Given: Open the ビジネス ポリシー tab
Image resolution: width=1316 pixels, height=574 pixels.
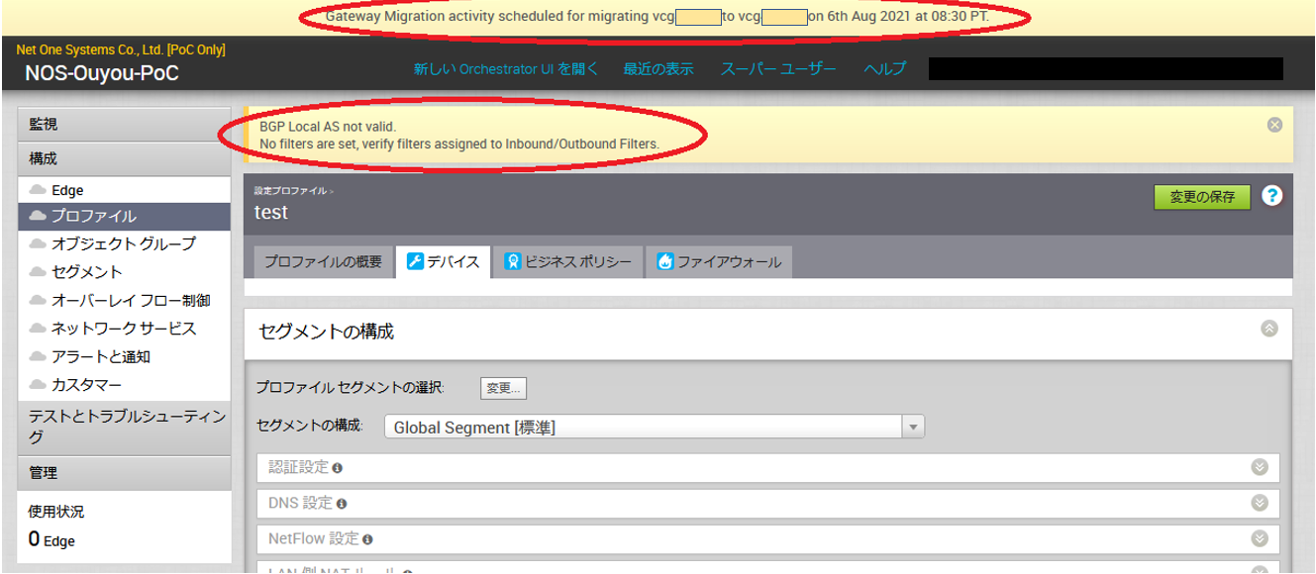Looking at the screenshot, I should click(x=567, y=262).
